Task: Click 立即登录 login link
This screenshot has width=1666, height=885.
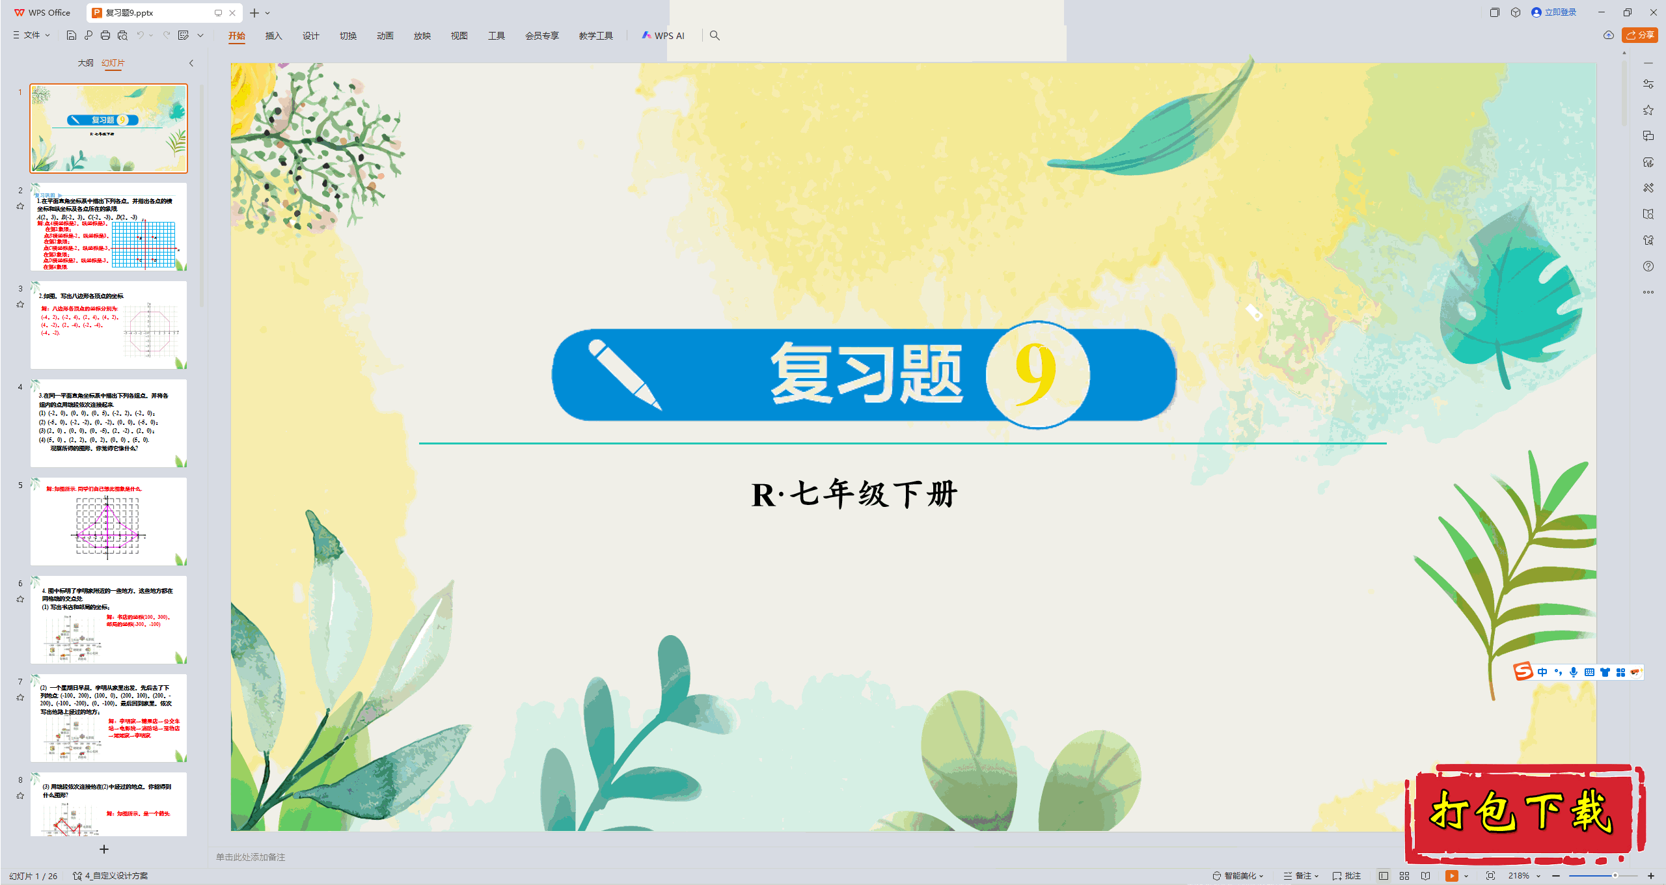Action: (x=1553, y=12)
